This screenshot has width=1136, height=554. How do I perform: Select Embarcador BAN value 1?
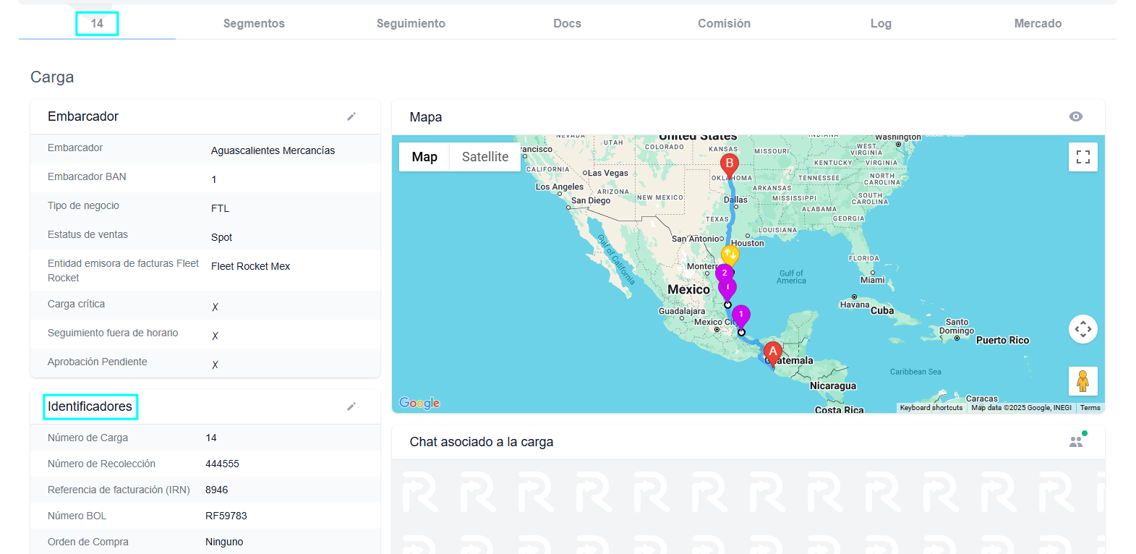[x=214, y=179]
